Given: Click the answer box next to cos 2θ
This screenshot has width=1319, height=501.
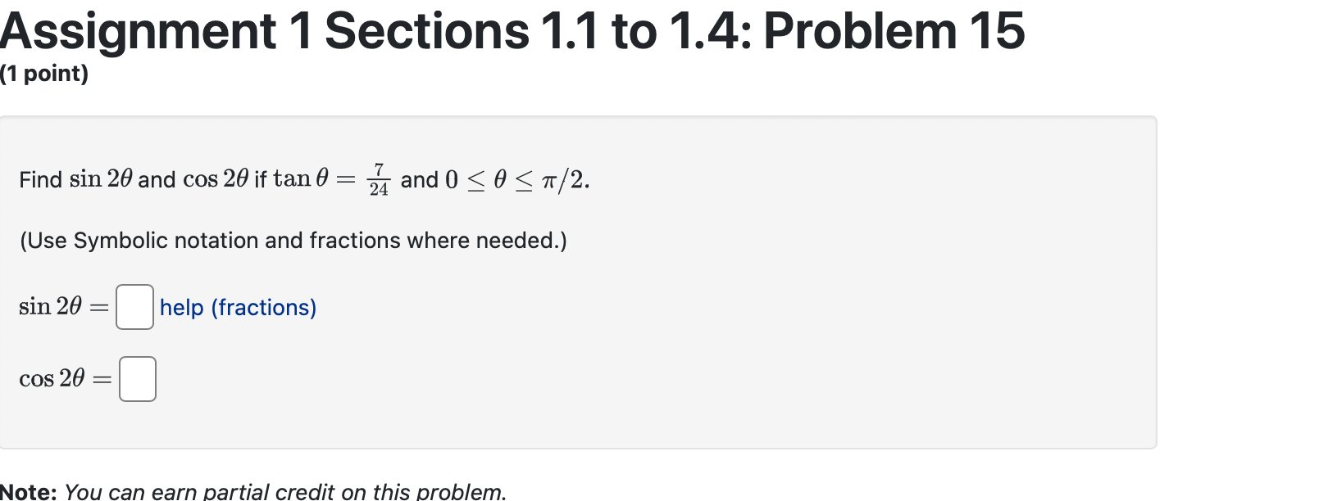Looking at the screenshot, I should pos(139,378).
